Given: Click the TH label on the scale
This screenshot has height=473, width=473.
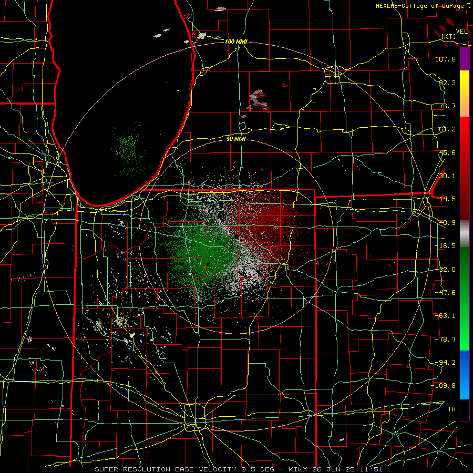Looking at the screenshot, I should click(451, 409).
